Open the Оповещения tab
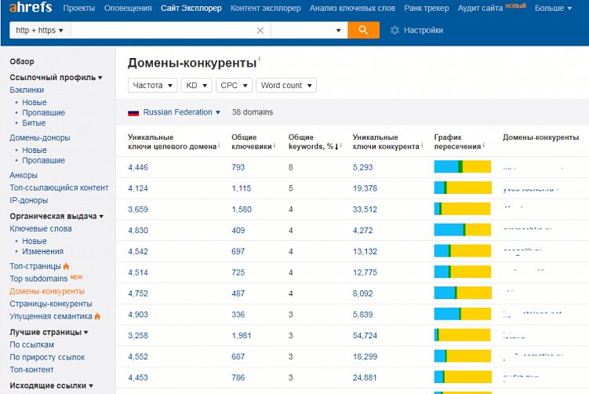Screen dimensions: 589x394 128,8
